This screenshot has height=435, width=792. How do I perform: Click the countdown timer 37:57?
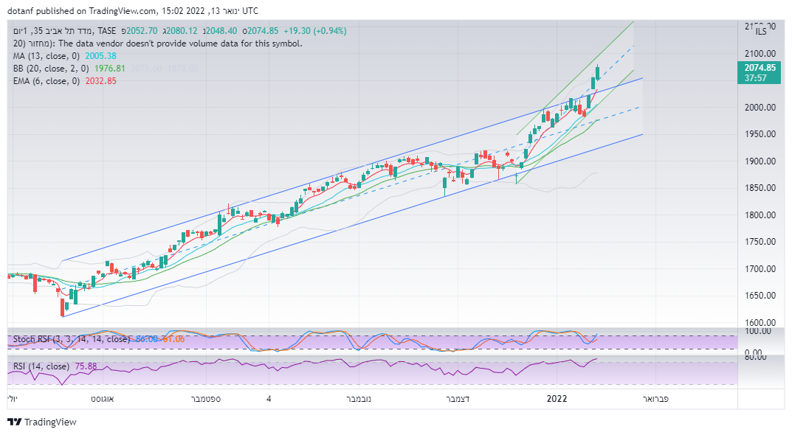click(756, 78)
